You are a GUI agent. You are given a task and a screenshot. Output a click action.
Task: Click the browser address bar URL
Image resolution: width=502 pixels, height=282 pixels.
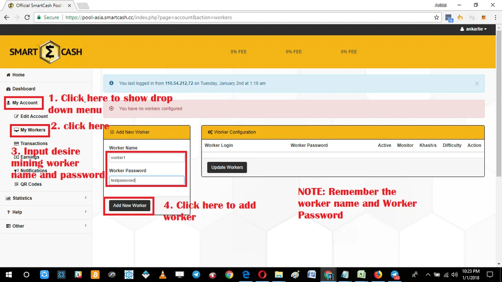[148, 17]
